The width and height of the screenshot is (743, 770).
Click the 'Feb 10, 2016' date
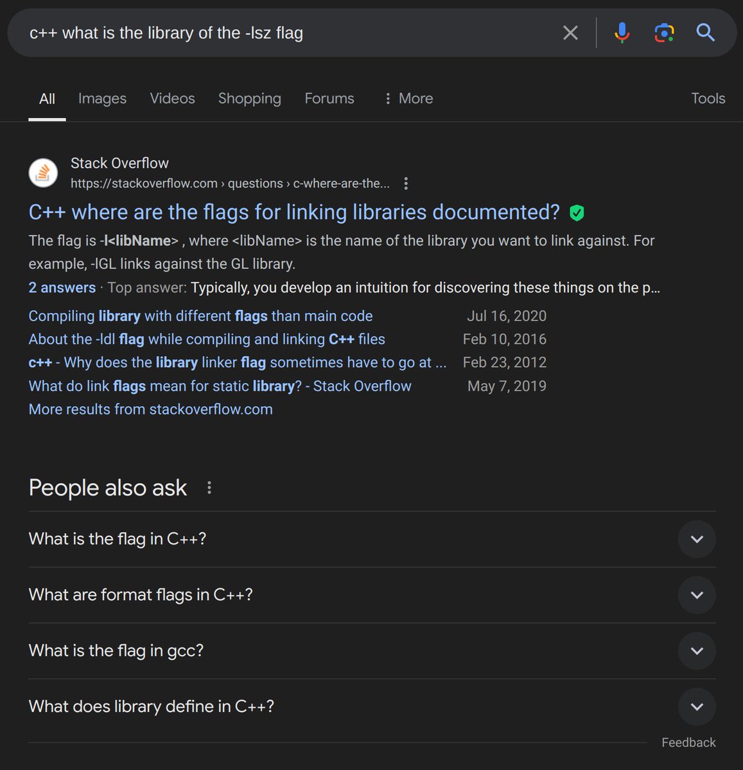505,339
